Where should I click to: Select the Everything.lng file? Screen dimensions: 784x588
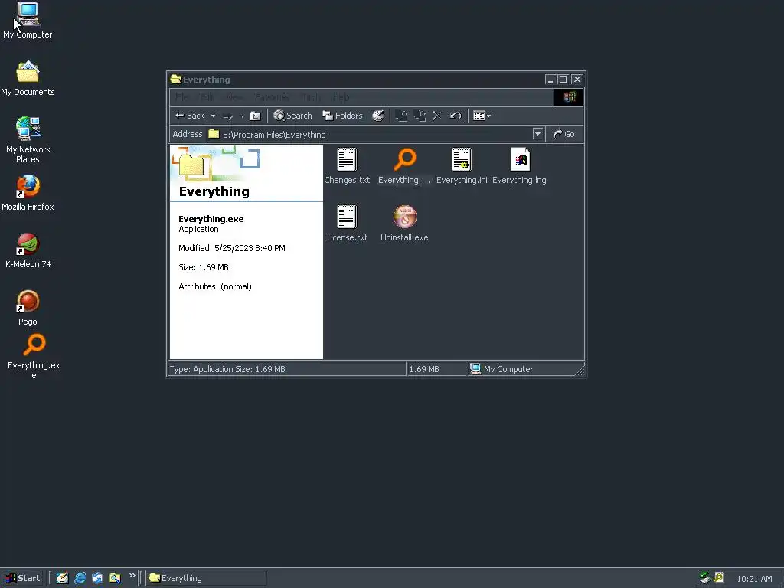pyautogui.click(x=519, y=166)
